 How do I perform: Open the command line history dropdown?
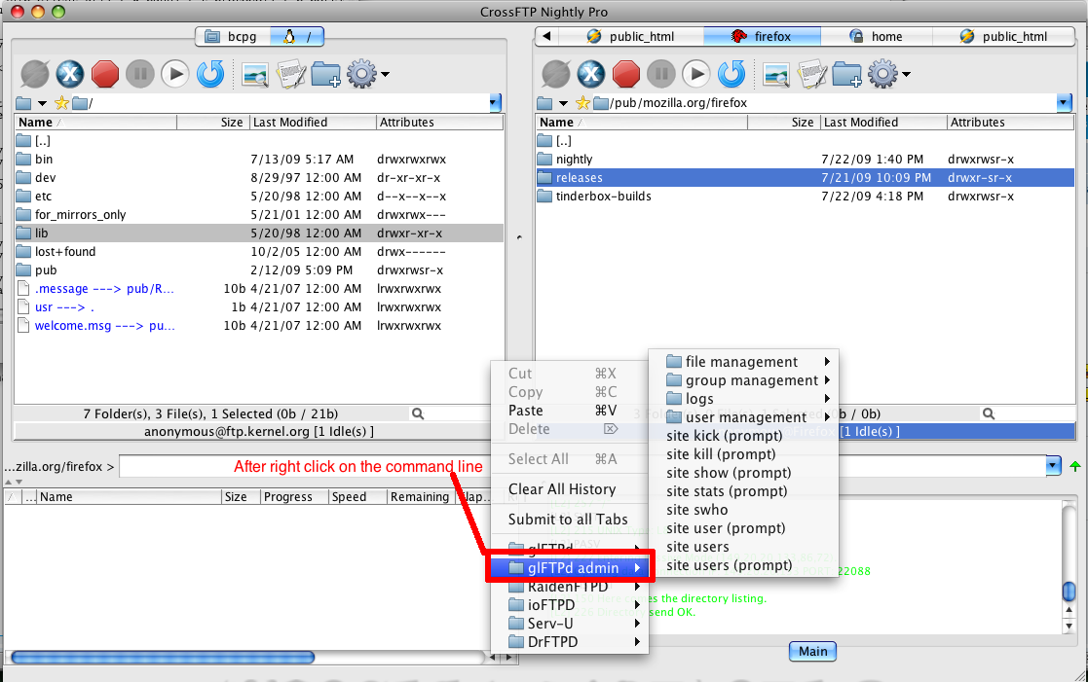click(1053, 466)
